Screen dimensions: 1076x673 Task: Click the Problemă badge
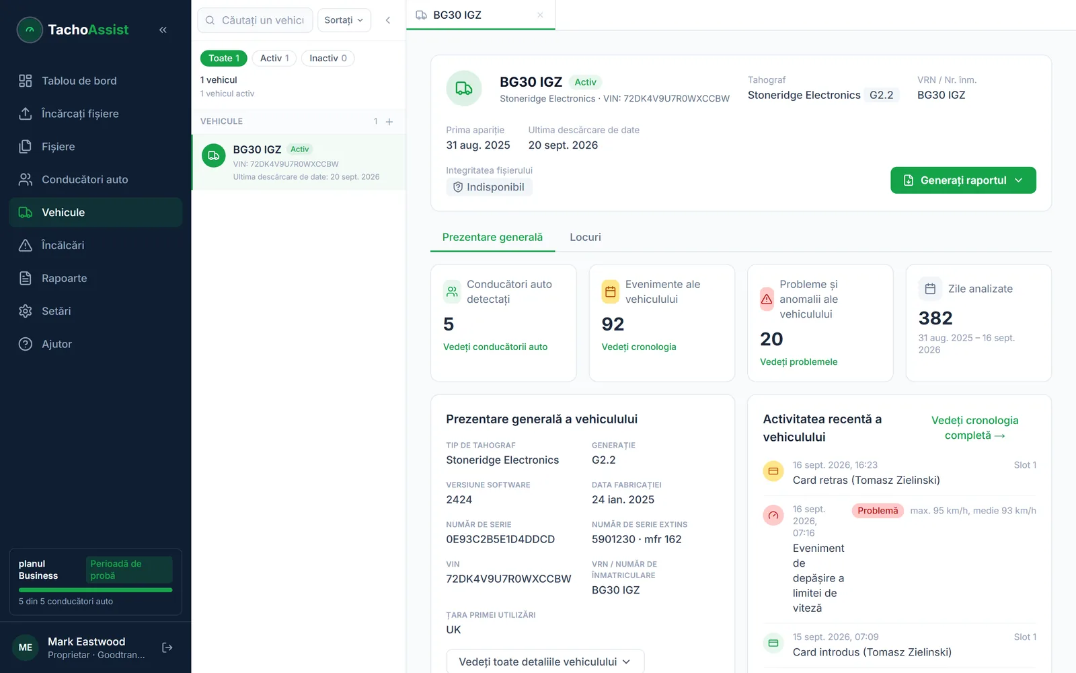point(878,511)
